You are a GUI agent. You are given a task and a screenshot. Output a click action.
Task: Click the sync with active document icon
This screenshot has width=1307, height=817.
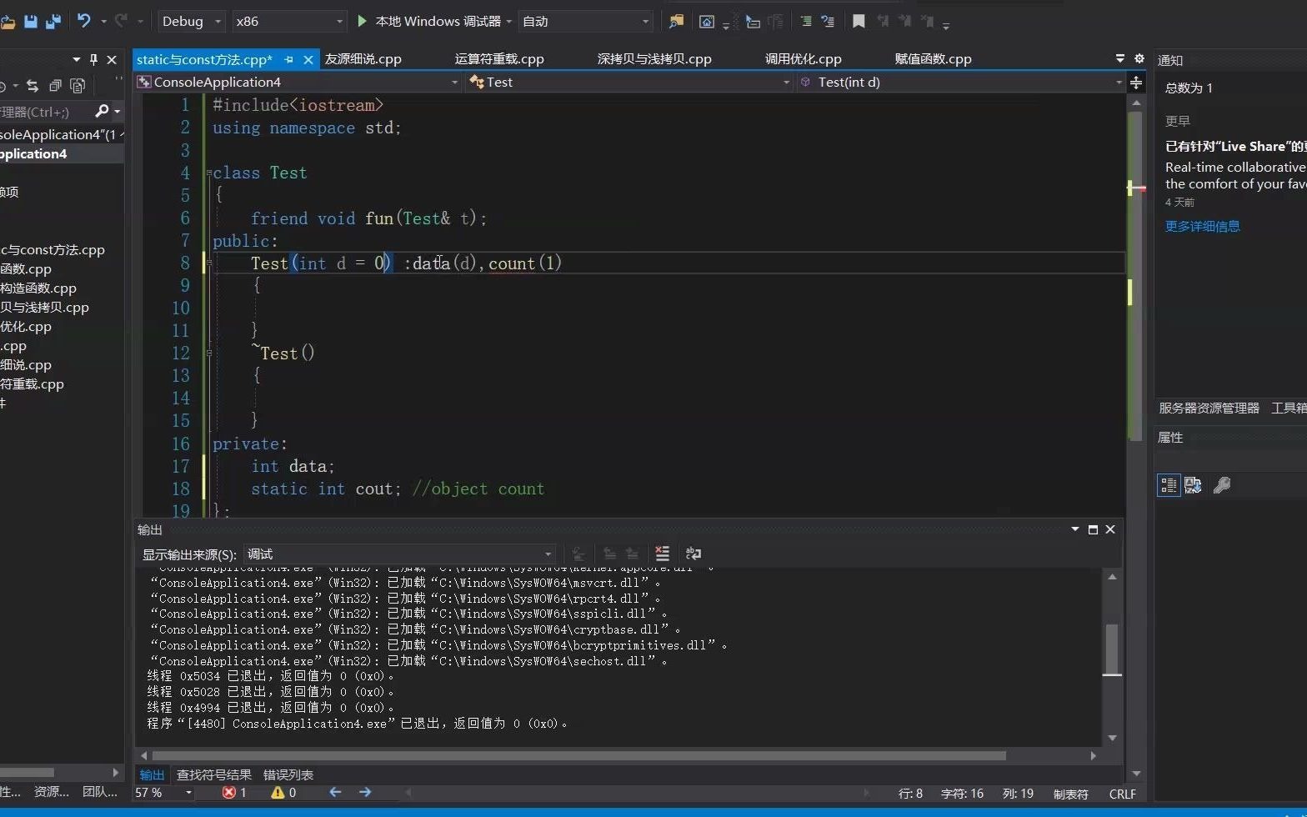point(33,85)
